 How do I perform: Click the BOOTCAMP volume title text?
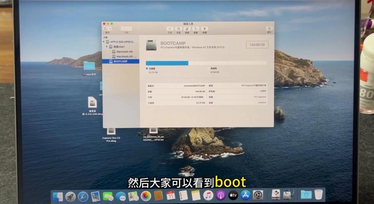(173, 43)
